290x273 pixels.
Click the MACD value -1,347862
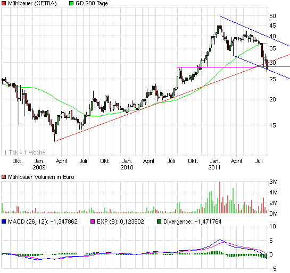64,221
